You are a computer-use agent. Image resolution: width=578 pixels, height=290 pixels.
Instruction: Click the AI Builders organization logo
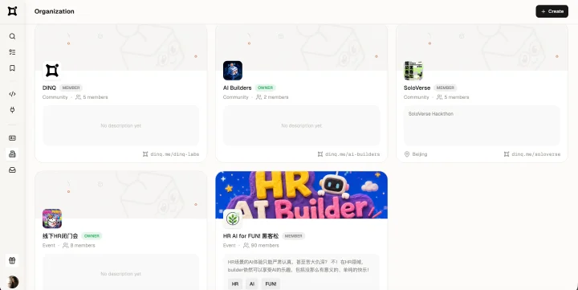tap(233, 71)
